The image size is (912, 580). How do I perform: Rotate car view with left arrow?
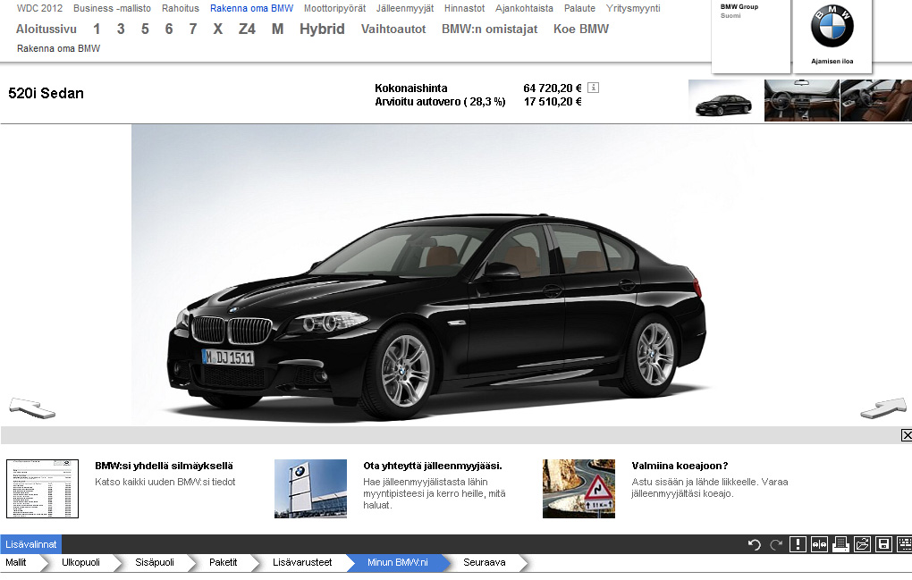click(32, 408)
